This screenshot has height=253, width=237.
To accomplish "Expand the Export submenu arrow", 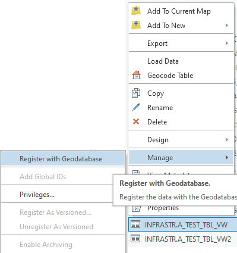I will [227, 43].
